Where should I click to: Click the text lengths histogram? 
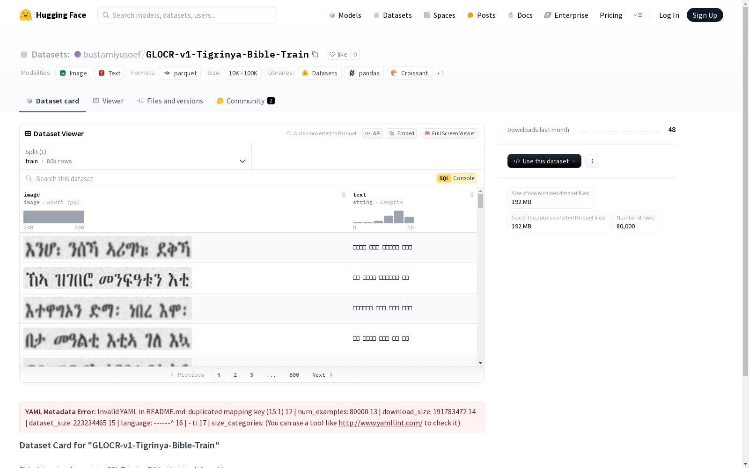pyautogui.click(x=383, y=217)
